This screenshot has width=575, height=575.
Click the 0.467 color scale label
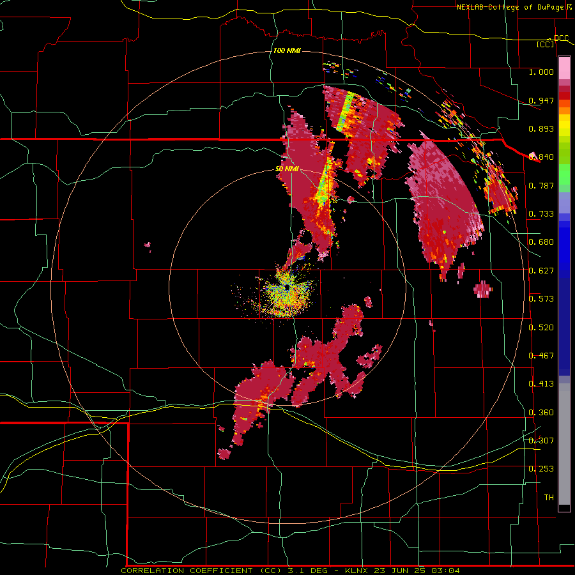pyautogui.click(x=541, y=356)
